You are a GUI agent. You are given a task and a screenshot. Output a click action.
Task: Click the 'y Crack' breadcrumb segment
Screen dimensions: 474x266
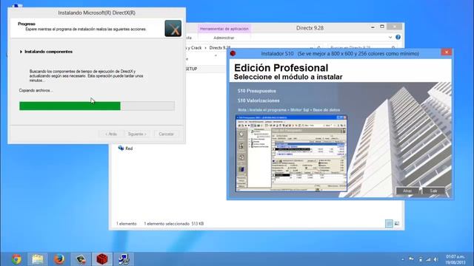click(194, 47)
